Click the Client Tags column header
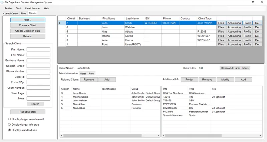The image size is (267, 142). (206, 19)
